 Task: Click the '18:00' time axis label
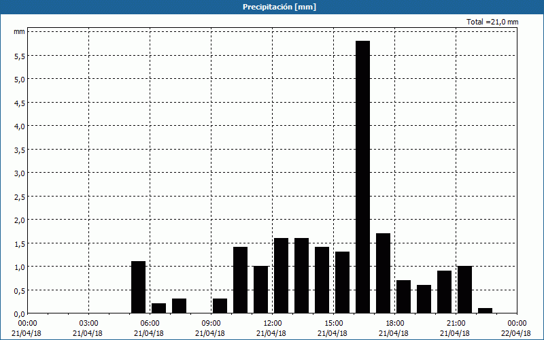(395, 324)
